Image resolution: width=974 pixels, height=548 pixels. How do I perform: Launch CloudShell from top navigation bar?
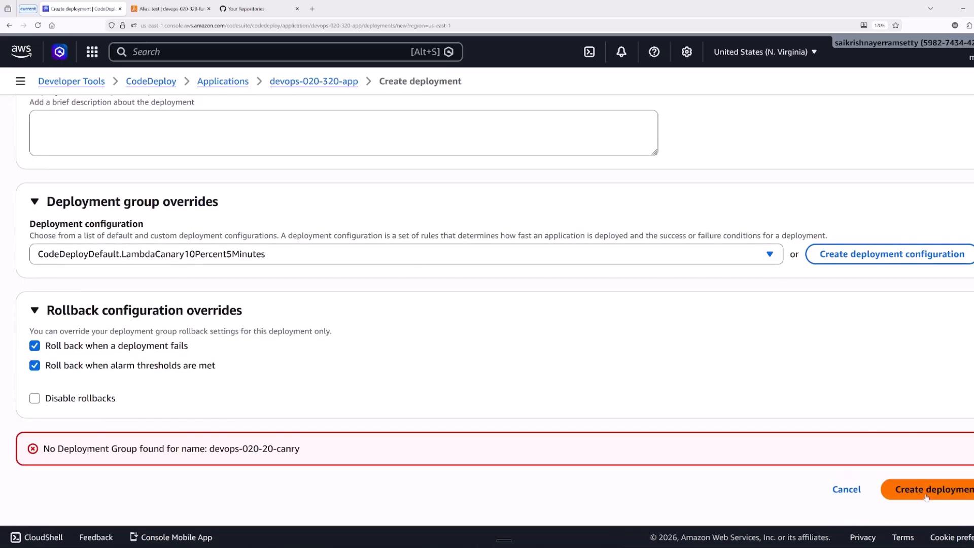589,52
